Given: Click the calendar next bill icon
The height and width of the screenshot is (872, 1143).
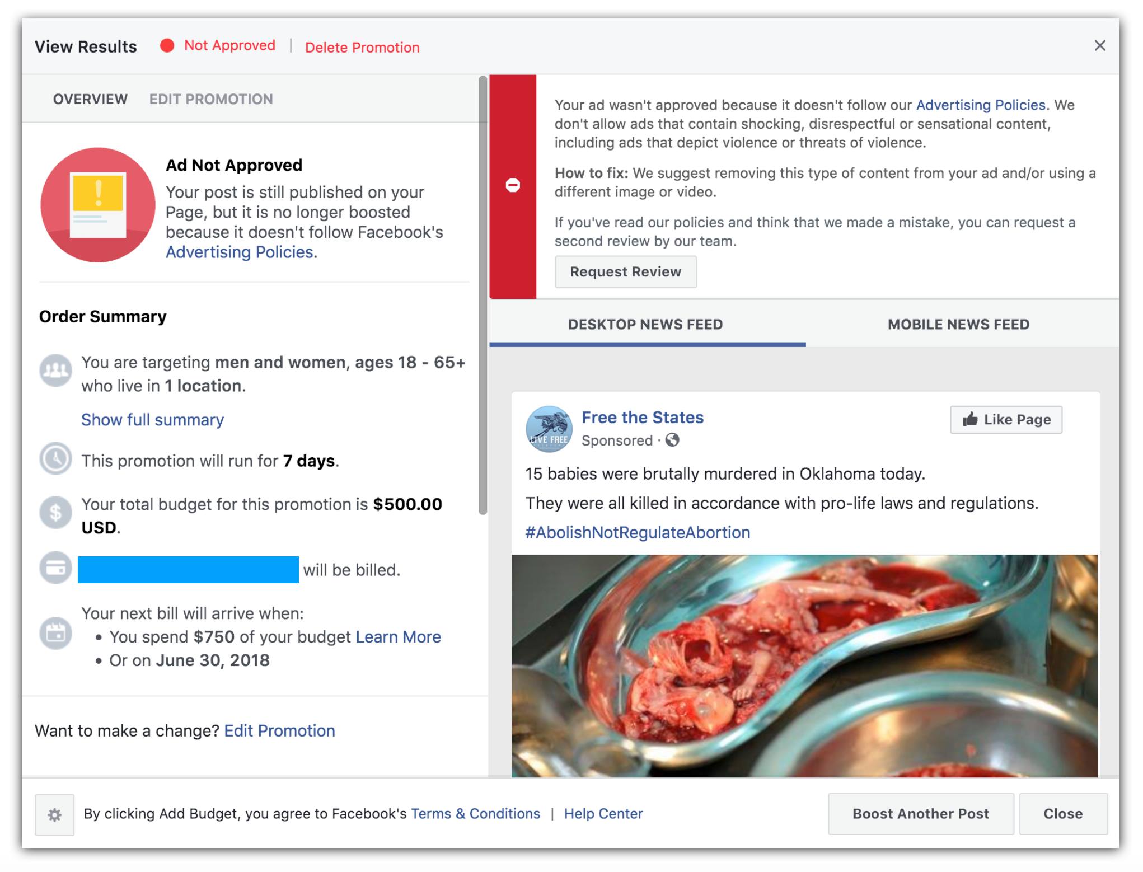Looking at the screenshot, I should point(55,633).
